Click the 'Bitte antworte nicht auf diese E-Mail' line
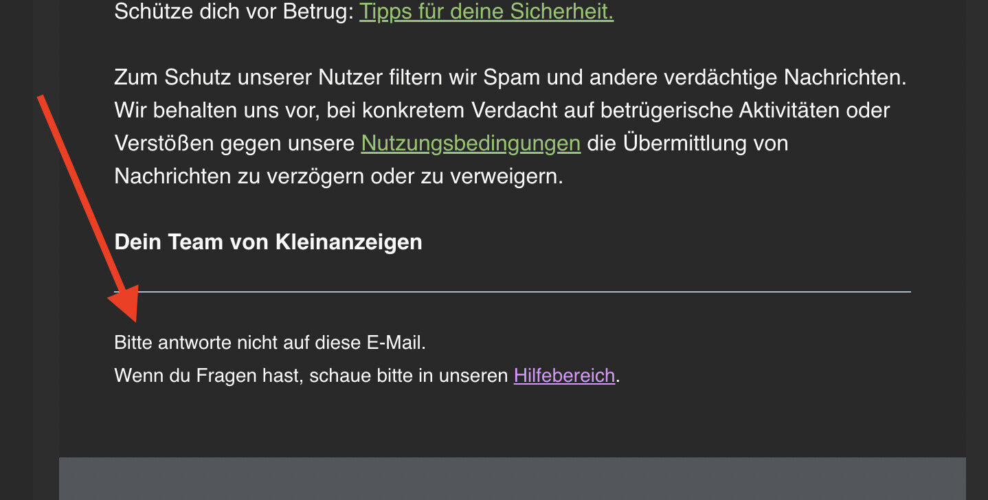 [270, 342]
